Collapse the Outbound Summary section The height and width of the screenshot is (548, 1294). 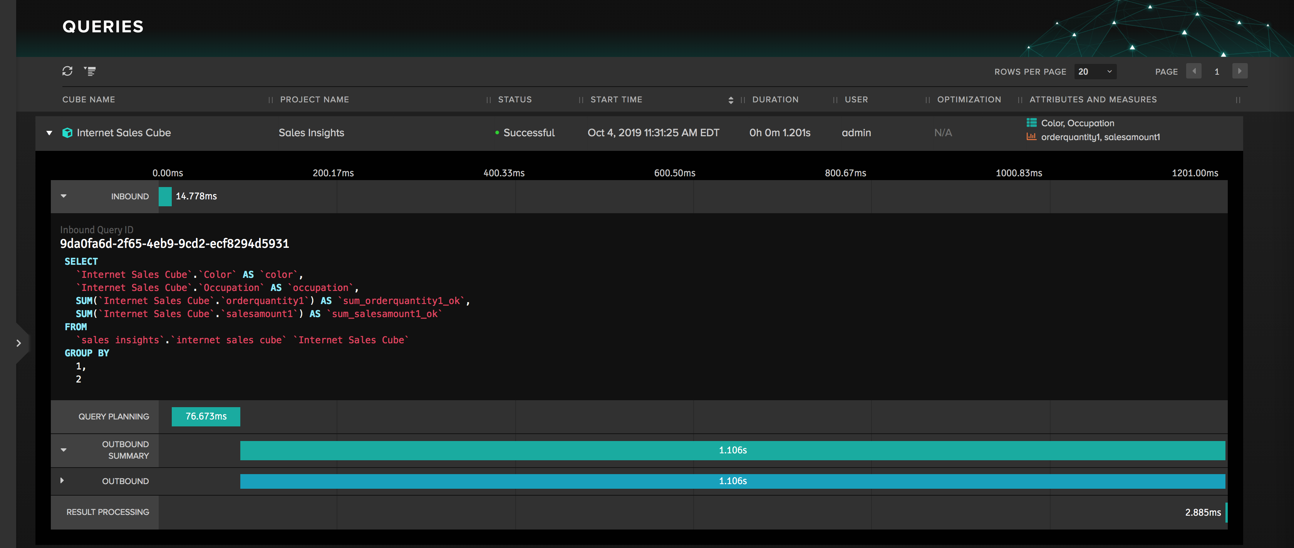pyautogui.click(x=63, y=450)
